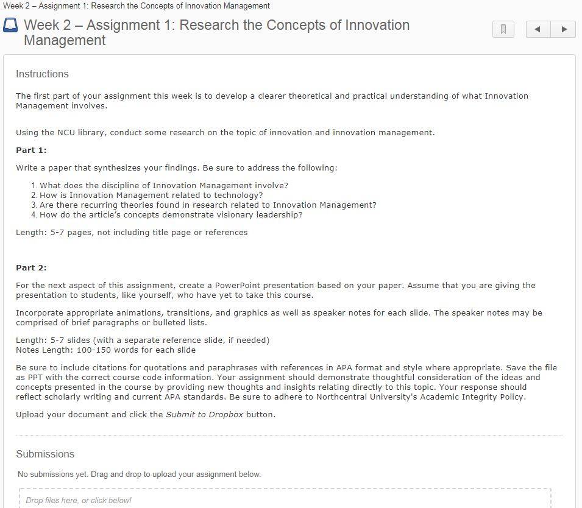Image resolution: width=582 pixels, height=508 pixels.
Task: Click 'Submit to Dropbox' italic text
Action: tap(205, 414)
